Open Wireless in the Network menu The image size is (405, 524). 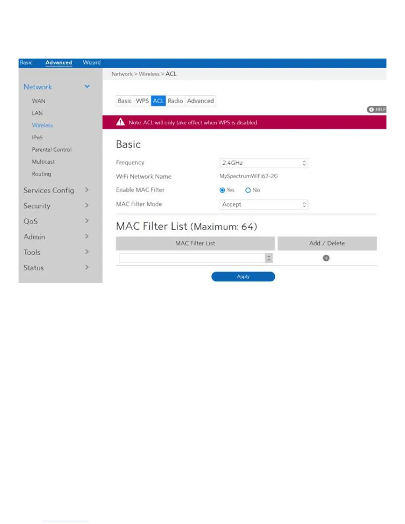pos(42,125)
